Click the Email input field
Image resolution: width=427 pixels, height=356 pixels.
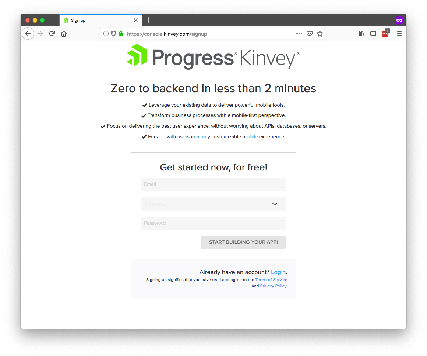pyautogui.click(x=213, y=184)
